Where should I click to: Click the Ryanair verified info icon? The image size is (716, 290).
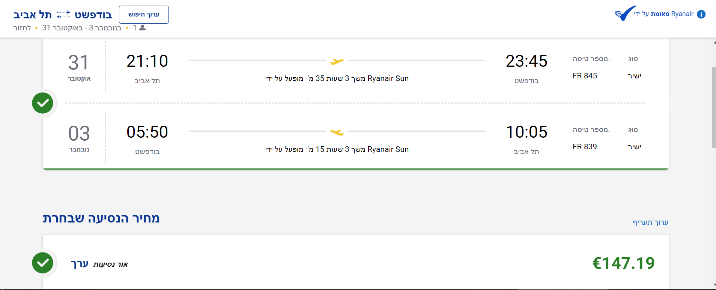click(x=701, y=14)
